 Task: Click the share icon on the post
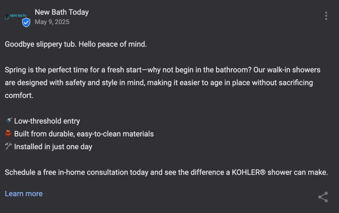(323, 197)
